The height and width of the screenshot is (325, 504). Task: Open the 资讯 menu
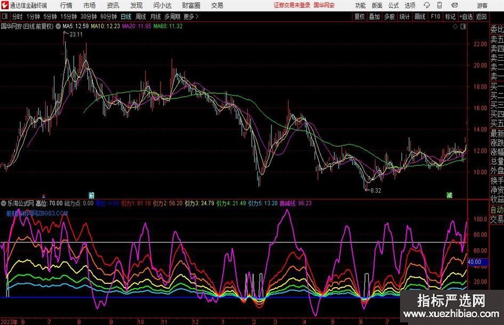click(x=113, y=5)
